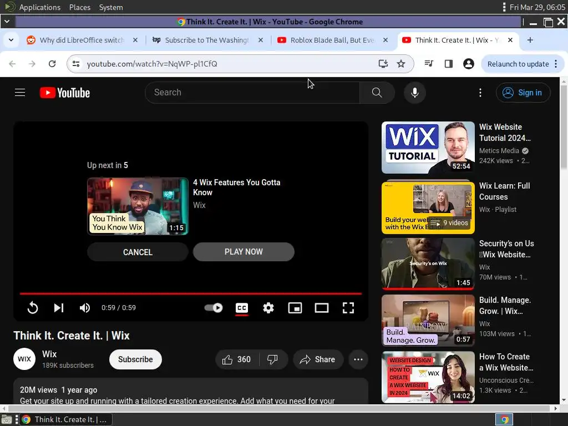Start voice search with microphone icon
Viewport: 568px width, 426px height.
coord(415,93)
